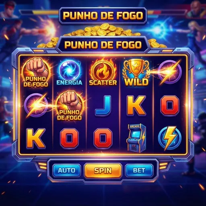Select the Punho de Fogo fist in second reel
The height and width of the screenshot is (206, 206).
69,106
